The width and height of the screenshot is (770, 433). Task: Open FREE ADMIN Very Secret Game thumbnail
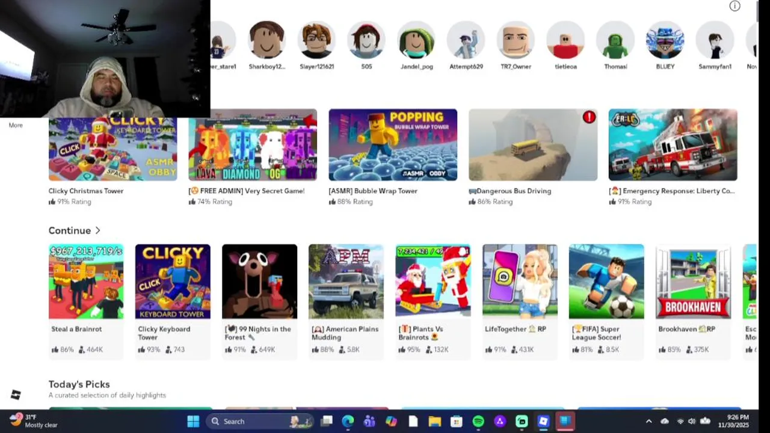tap(253, 144)
